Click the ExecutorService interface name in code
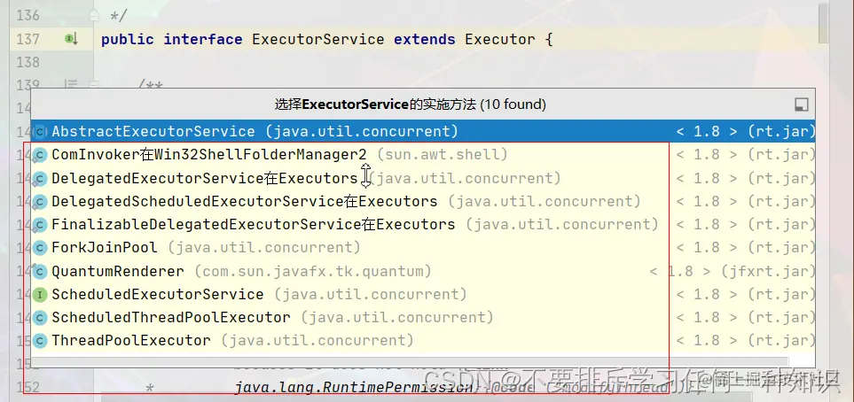 [x=318, y=40]
